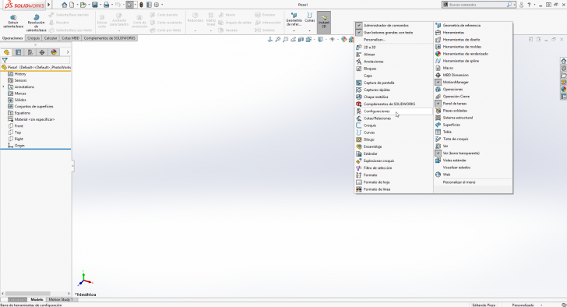Click the panel collapse handle beside the tree
The height and width of the screenshot is (307, 567).
pyautogui.click(x=72, y=166)
